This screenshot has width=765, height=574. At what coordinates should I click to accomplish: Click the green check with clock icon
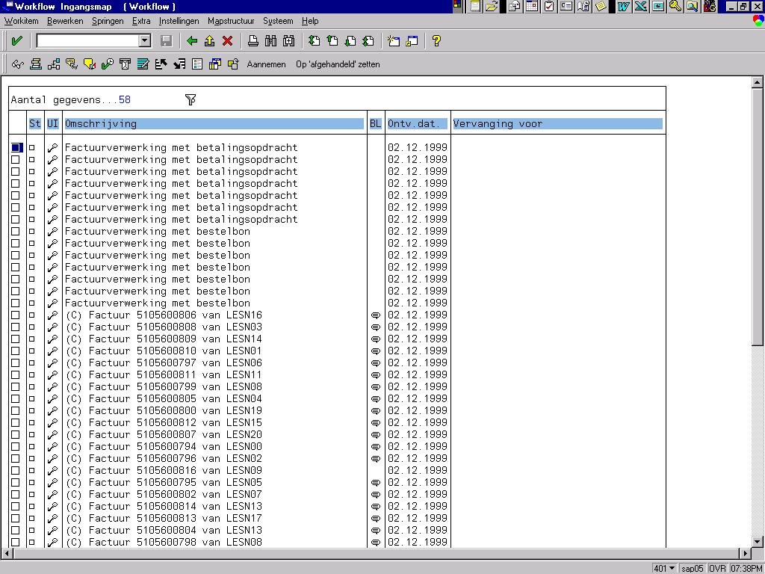[108, 64]
